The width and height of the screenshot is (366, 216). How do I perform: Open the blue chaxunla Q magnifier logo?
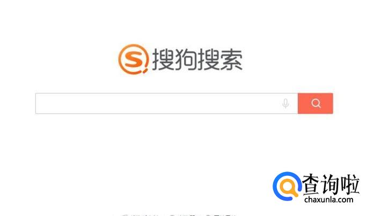pos(287,186)
